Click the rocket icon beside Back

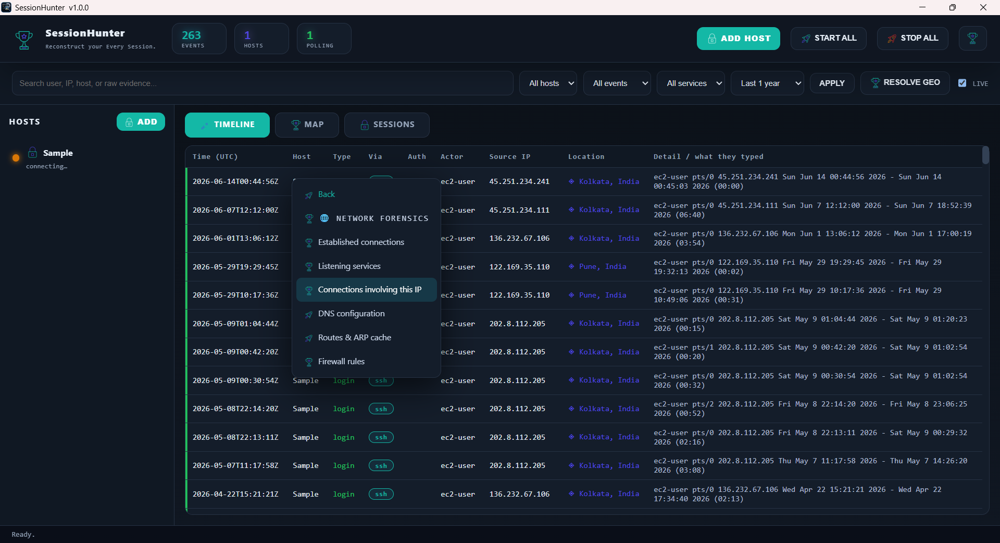[x=309, y=195]
